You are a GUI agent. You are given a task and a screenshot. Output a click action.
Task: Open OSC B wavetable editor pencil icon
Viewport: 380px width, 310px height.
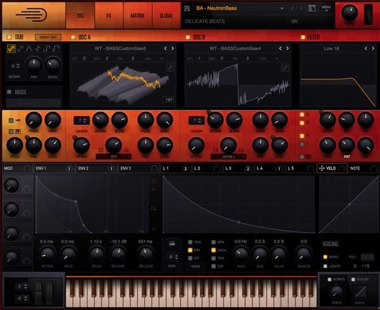pos(285,68)
